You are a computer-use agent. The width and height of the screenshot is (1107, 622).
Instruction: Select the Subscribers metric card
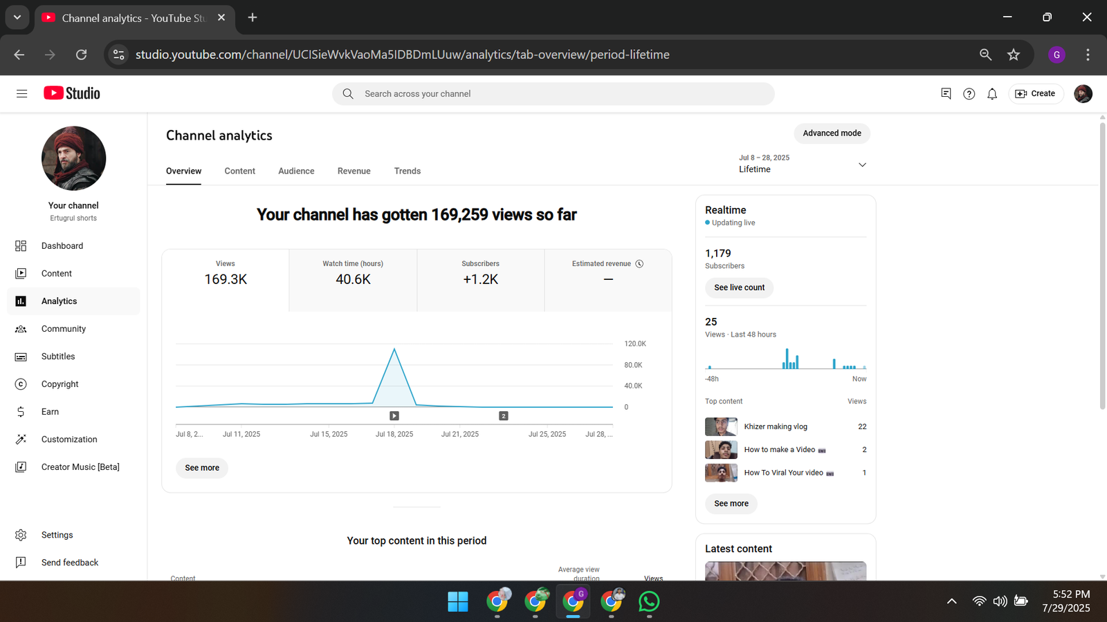pyautogui.click(x=481, y=280)
